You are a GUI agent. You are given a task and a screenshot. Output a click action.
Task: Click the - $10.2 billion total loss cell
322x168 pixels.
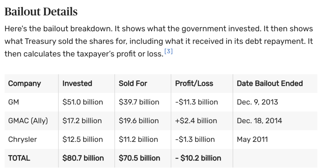[198, 158]
